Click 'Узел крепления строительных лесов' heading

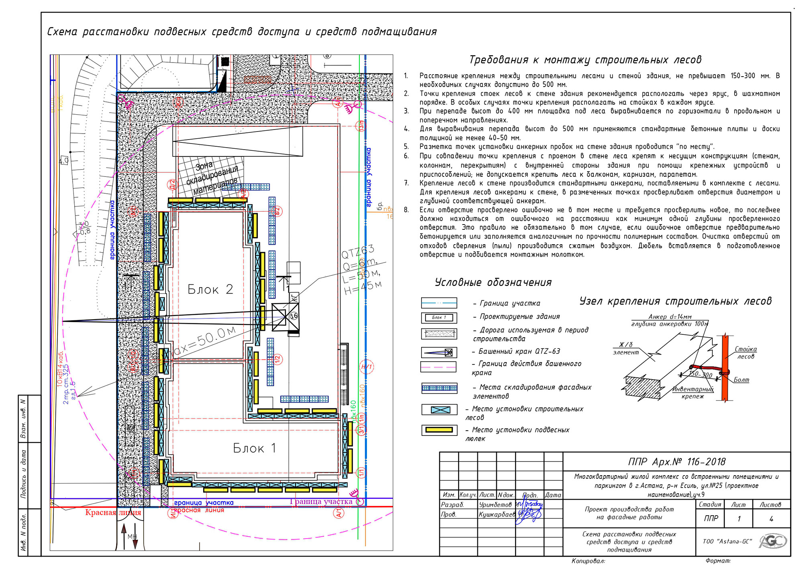click(675, 301)
